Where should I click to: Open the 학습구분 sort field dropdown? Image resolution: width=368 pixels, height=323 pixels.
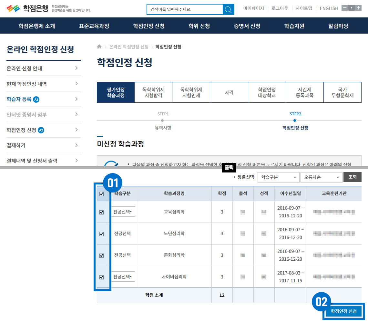[x=278, y=177]
